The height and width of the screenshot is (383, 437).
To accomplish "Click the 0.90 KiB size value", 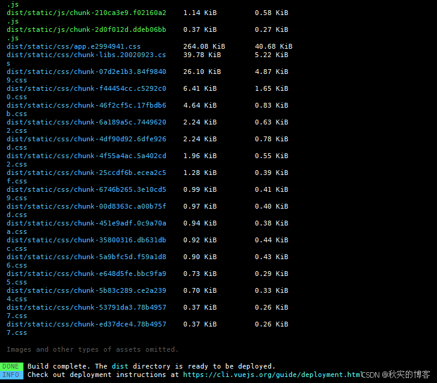I will (x=200, y=257).
